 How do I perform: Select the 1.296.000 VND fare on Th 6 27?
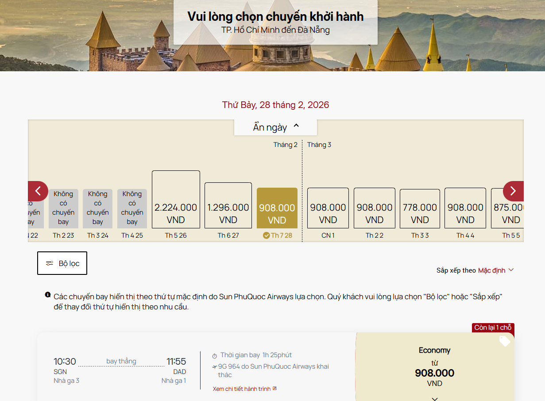click(x=228, y=206)
